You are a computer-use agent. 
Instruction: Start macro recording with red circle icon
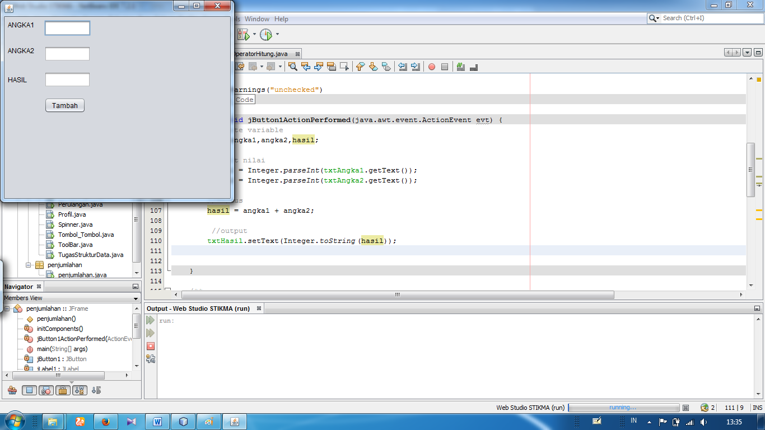[x=431, y=67]
